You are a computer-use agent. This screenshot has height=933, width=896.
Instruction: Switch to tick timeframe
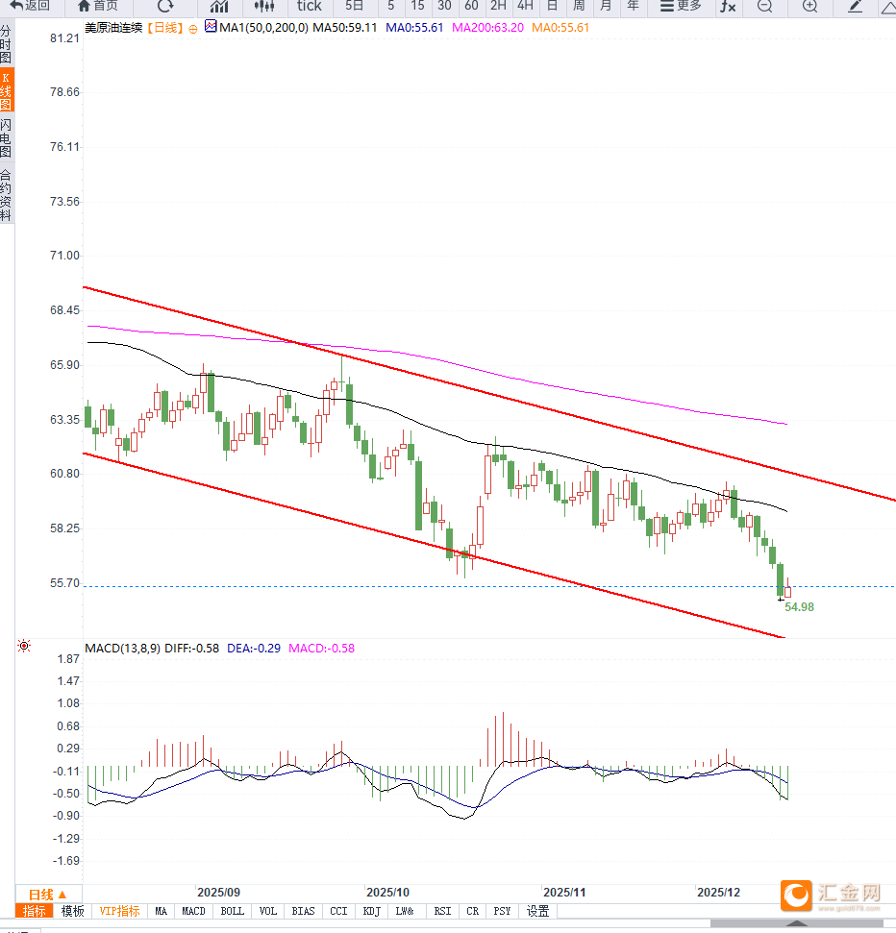[x=309, y=6]
